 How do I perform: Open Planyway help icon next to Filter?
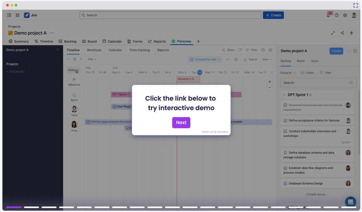click(x=263, y=50)
